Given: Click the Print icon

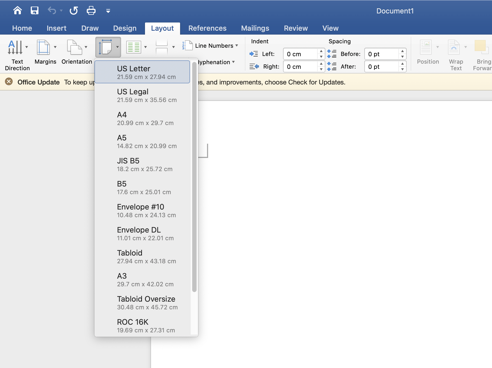Looking at the screenshot, I should coord(91,10).
